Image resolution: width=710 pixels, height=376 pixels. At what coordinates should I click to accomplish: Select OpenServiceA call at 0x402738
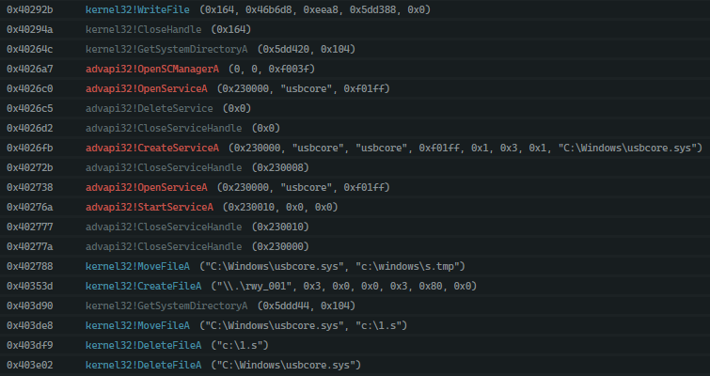pyautogui.click(x=147, y=187)
